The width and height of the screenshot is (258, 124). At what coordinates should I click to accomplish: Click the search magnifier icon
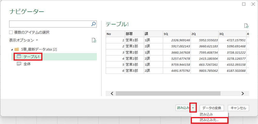coord(93,24)
